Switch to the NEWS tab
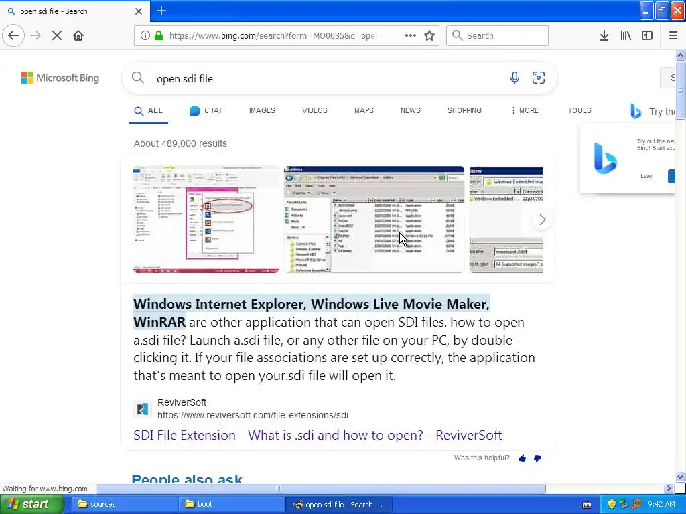Viewport: 686px width, 514px height. (411, 110)
